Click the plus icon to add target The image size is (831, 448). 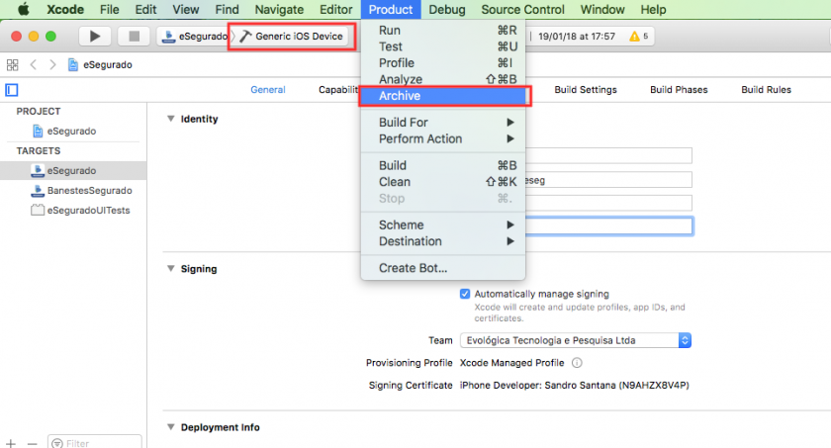[x=11, y=443]
